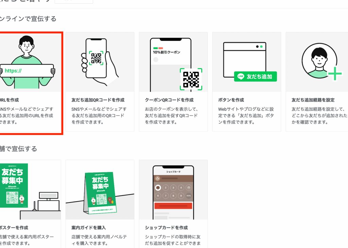Open the URLを作成 card title
This screenshot has height=248, width=348.
(x=10, y=100)
